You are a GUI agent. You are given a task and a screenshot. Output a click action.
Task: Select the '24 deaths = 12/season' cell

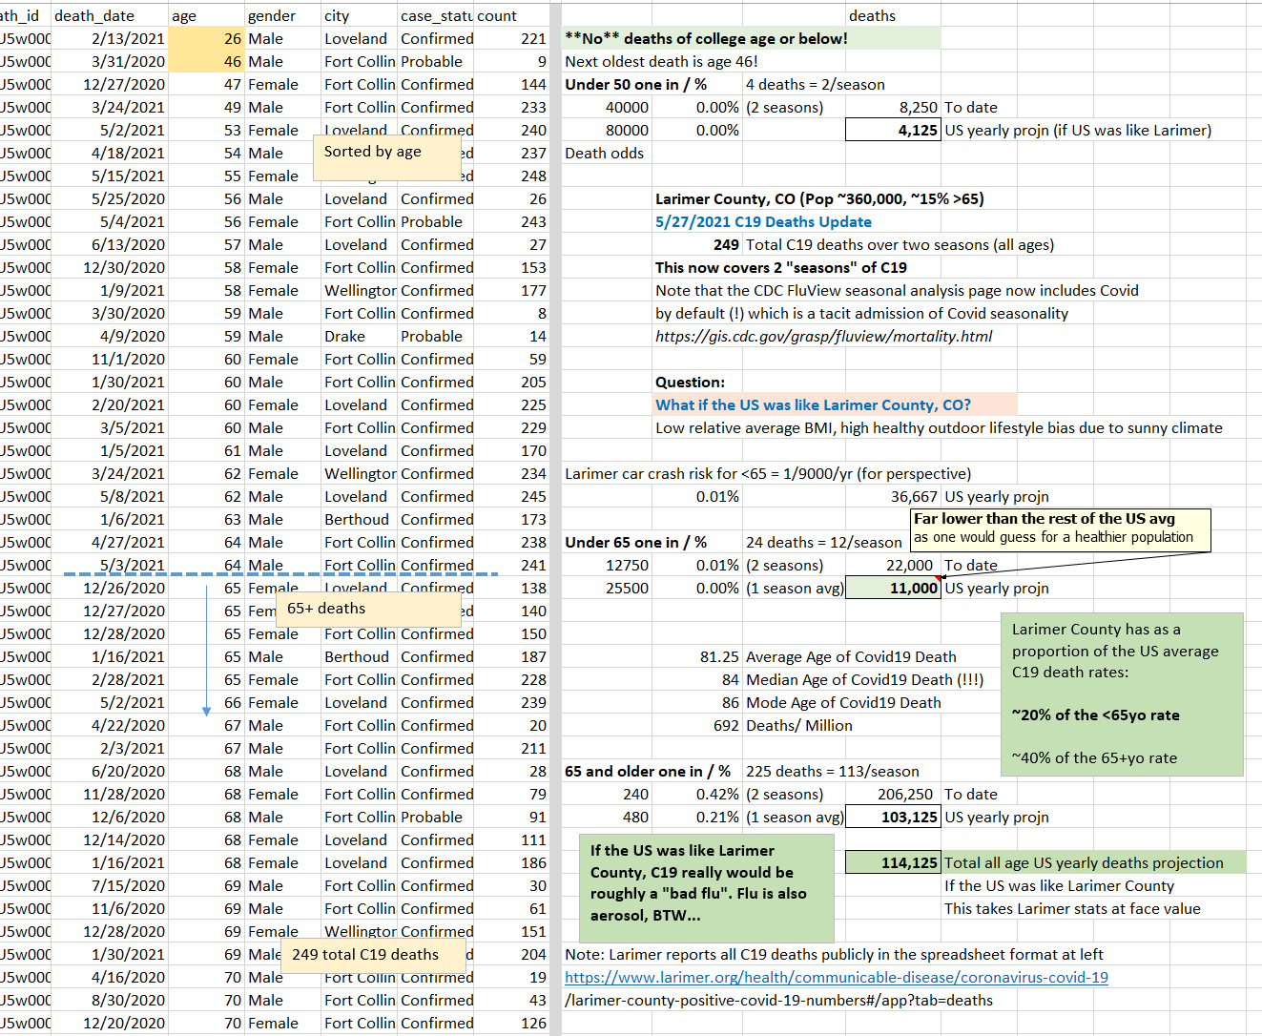click(x=823, y=542)
